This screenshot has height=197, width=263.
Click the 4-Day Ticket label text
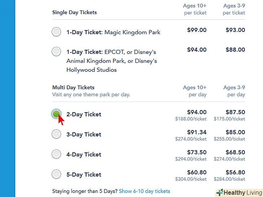pos(84,155)
